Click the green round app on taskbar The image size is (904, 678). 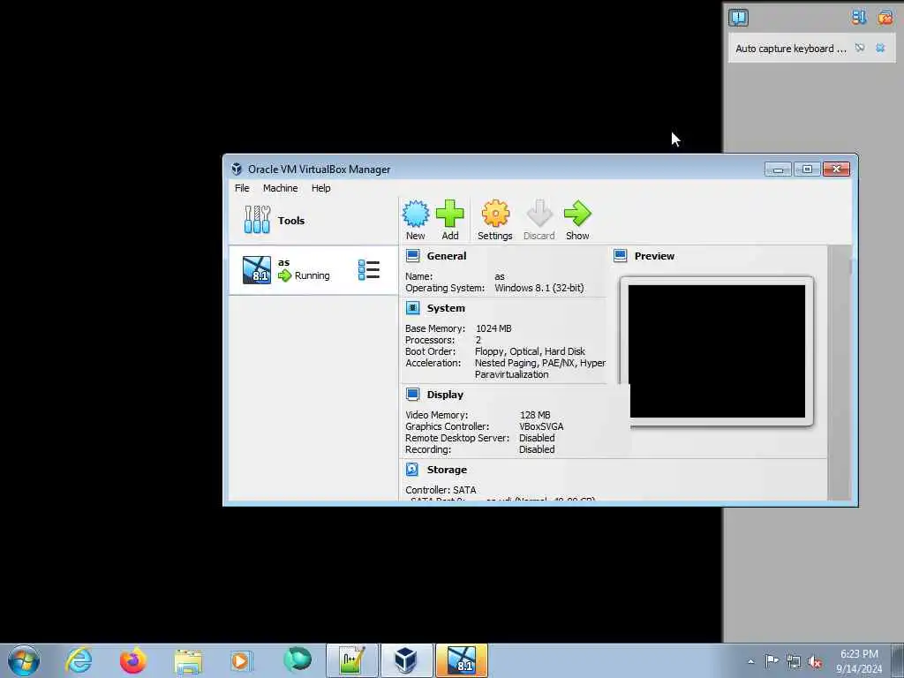(298, 659)
